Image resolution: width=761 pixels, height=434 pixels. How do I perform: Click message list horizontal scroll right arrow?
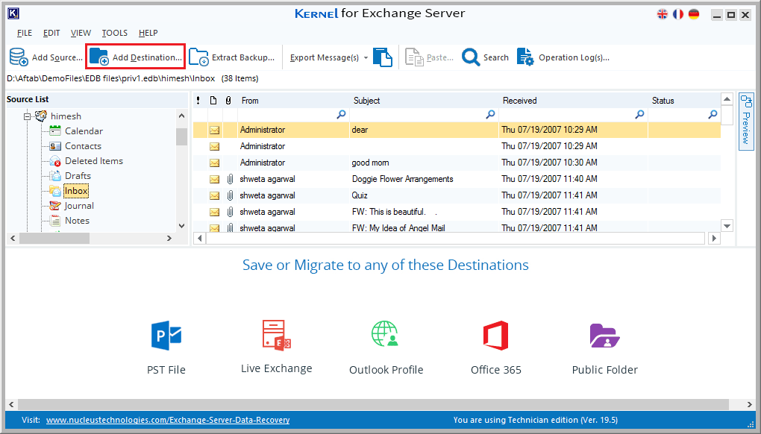(x=713, y=238)
